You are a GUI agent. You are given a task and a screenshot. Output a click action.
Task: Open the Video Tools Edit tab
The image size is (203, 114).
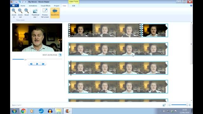(x=74, y=6)
